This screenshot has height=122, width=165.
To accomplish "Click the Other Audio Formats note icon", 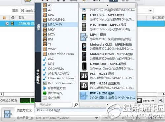I will (45, 78).
